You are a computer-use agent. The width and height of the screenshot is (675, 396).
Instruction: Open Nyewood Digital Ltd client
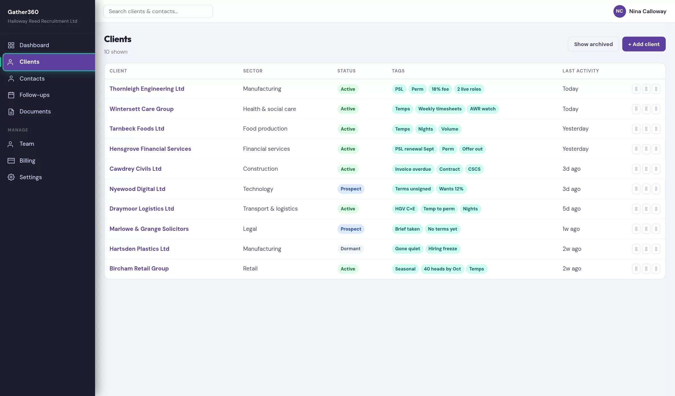tap(137, 189)
